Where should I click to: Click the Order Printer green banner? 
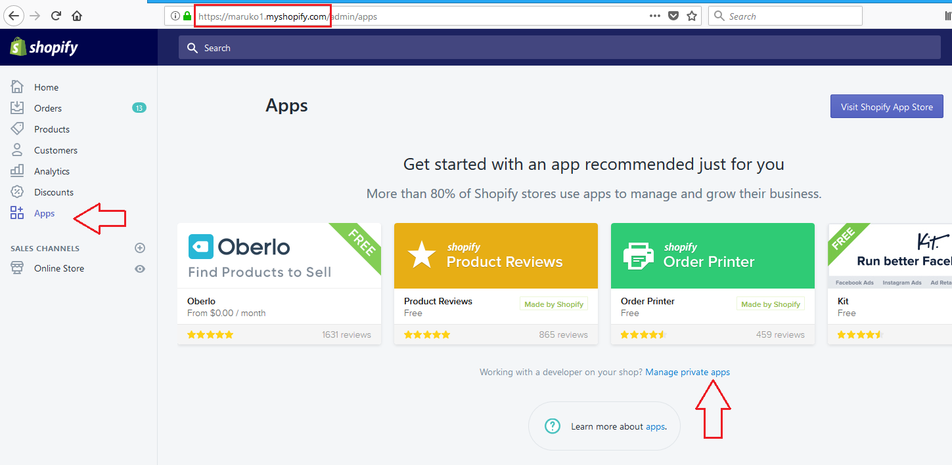(x=713, y=255)
